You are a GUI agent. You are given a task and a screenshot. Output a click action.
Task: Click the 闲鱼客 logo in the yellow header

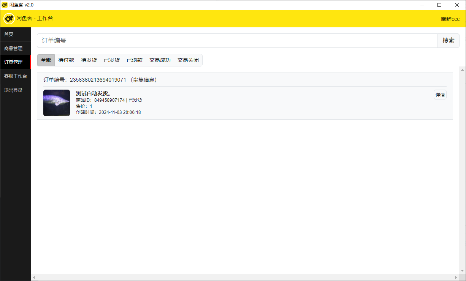[x=9, y=19]
